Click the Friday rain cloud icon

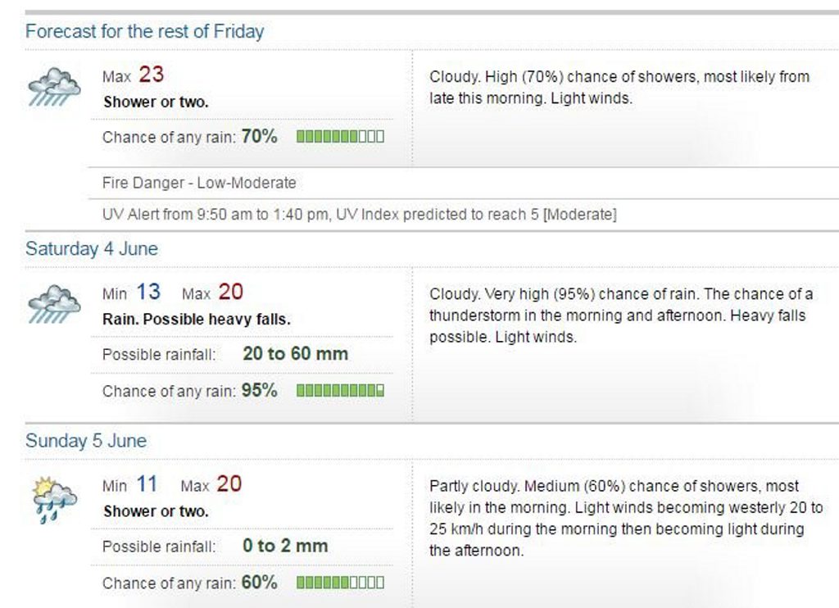[55, 87]
